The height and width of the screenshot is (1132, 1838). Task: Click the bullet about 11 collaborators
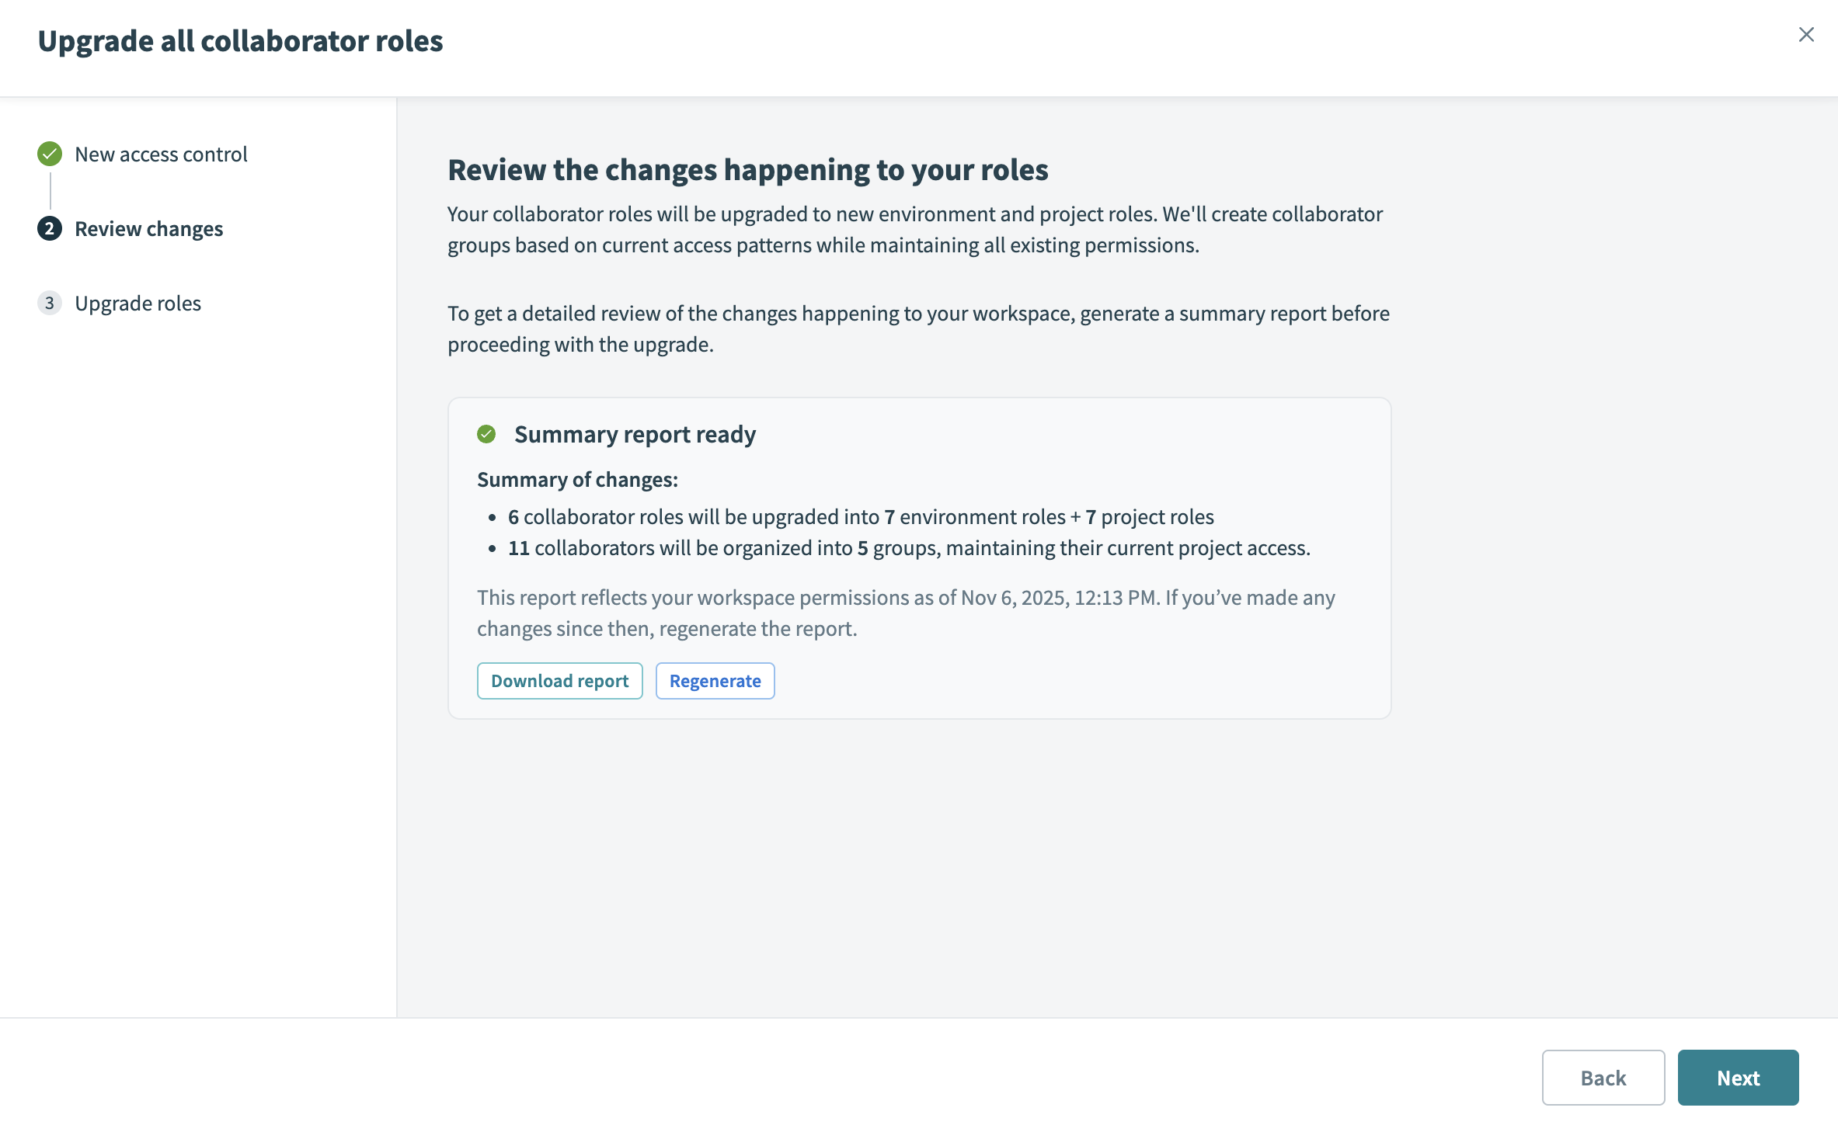[x=908, y=548]
